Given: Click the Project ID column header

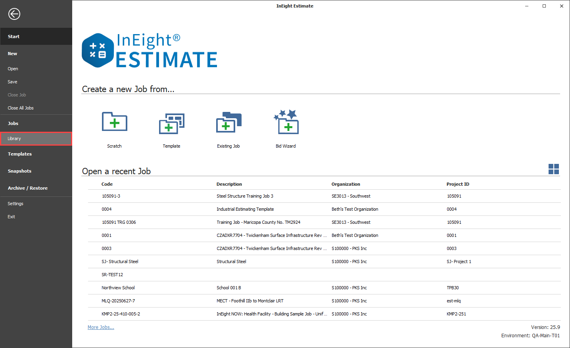Looking at the screenshot, I should tap(458, 184).
